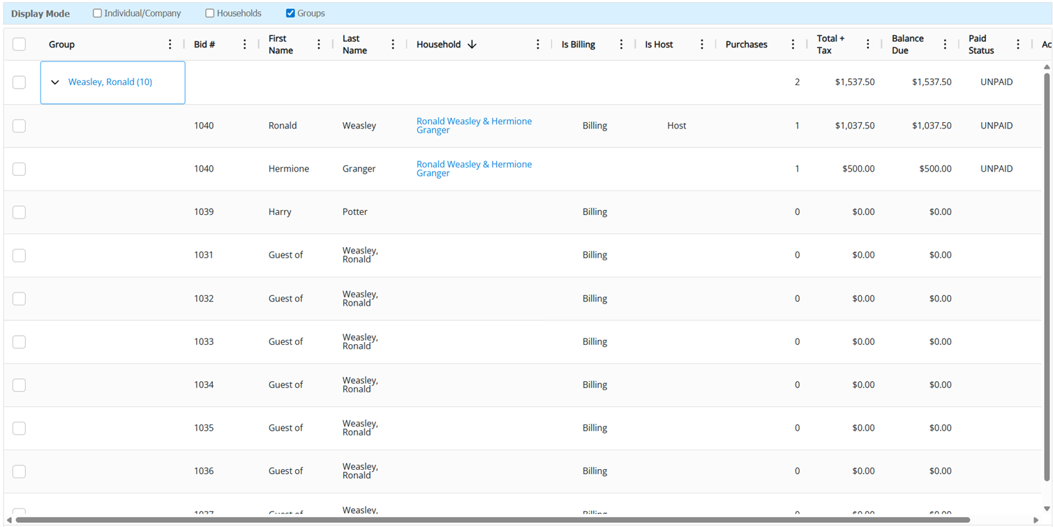
Task: Sort by Household column arrow
Action: tap(472, 45)
